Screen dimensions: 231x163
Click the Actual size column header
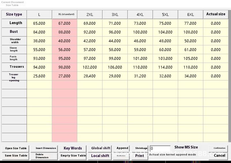(x=216, y=14)
